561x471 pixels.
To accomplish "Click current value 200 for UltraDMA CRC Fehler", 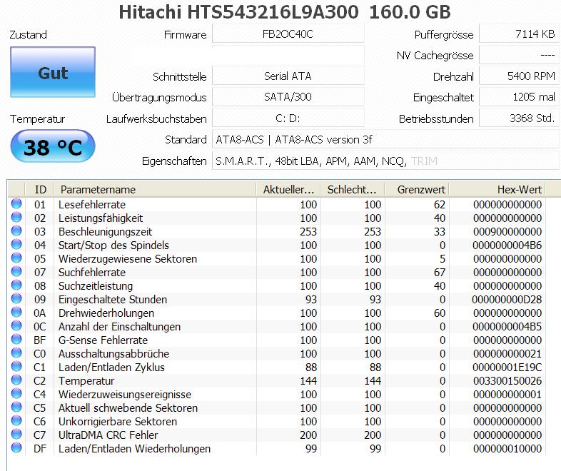I will pyautogui.click(x=308, y=435).
